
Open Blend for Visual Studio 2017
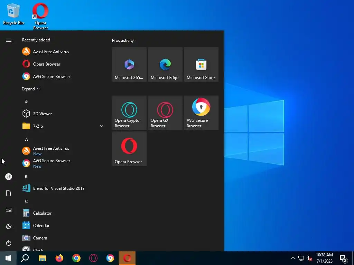tap(63, 188)
